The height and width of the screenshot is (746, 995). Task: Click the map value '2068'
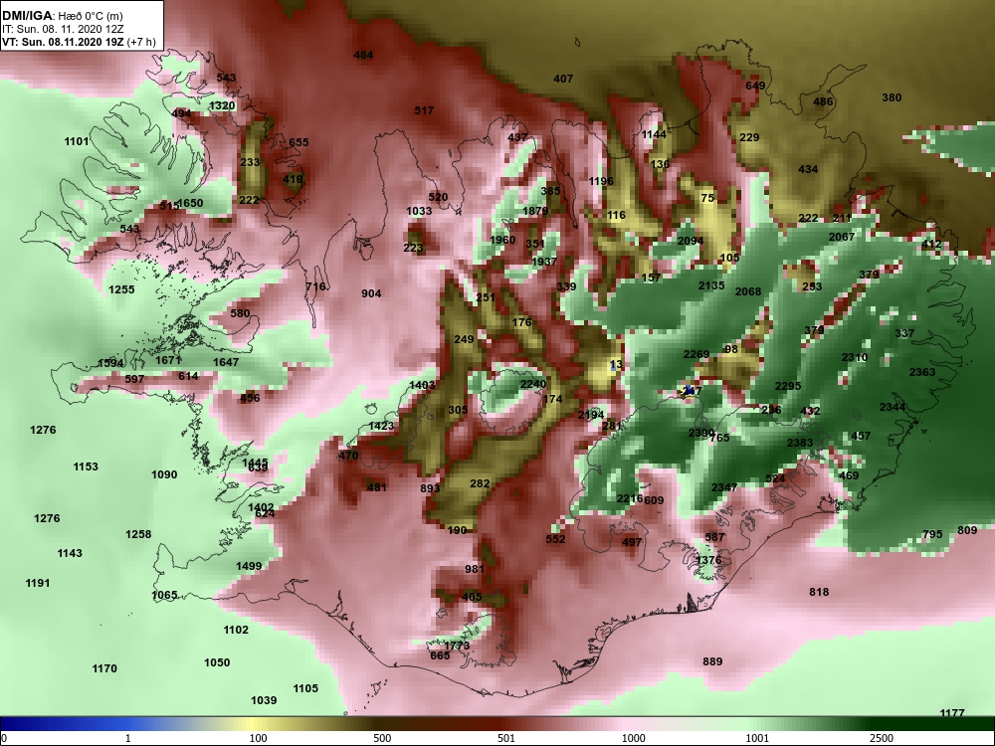click(748, 291)
